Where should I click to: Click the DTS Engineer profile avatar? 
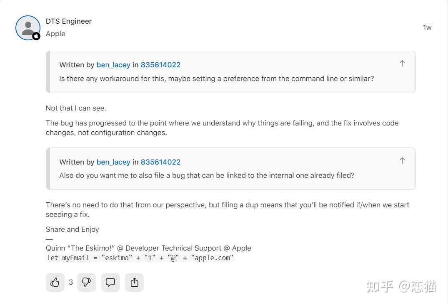click(x=28, y=27)
